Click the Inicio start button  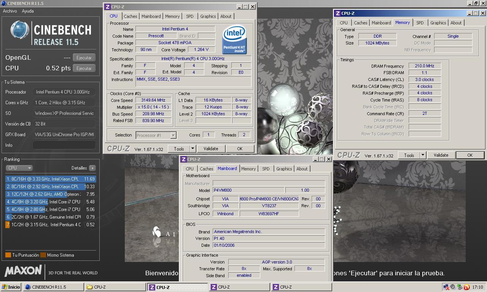click(11, 287)
